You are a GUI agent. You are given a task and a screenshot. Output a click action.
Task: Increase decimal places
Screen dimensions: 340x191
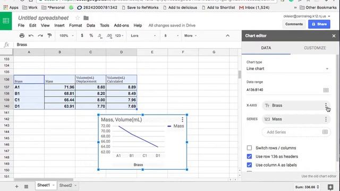[x=109, y=36]
